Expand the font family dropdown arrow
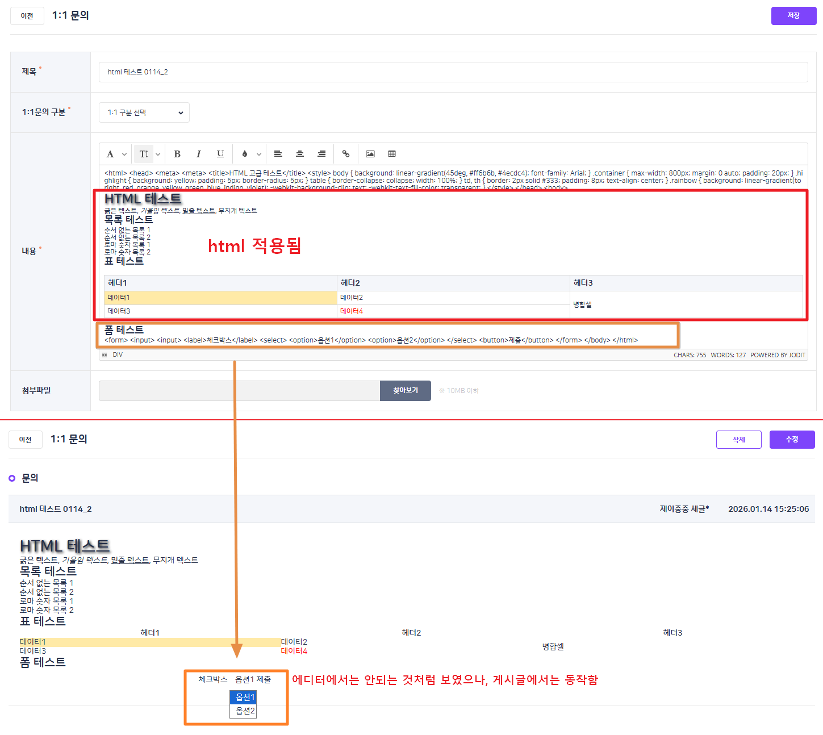The width and height of the screenshot is (823, 735). pyautogui.click(x=124, y=154)
